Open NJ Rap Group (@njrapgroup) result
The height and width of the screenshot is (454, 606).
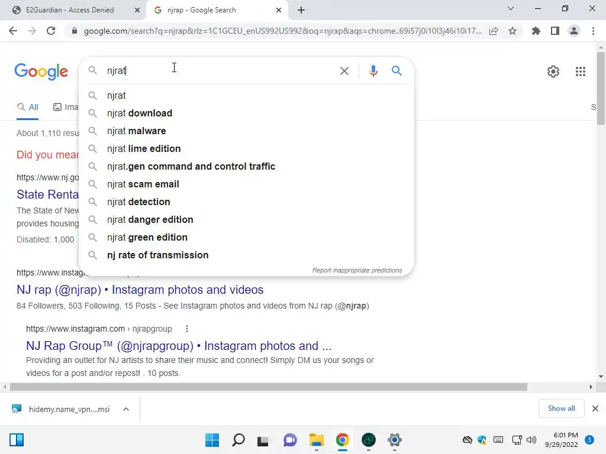click(x=179, y=345)
